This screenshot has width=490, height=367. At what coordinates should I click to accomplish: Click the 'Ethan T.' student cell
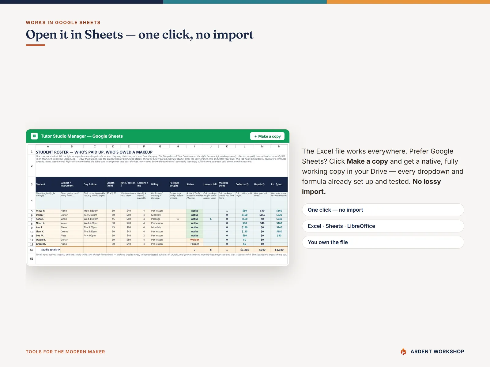(x=48, y=215)
